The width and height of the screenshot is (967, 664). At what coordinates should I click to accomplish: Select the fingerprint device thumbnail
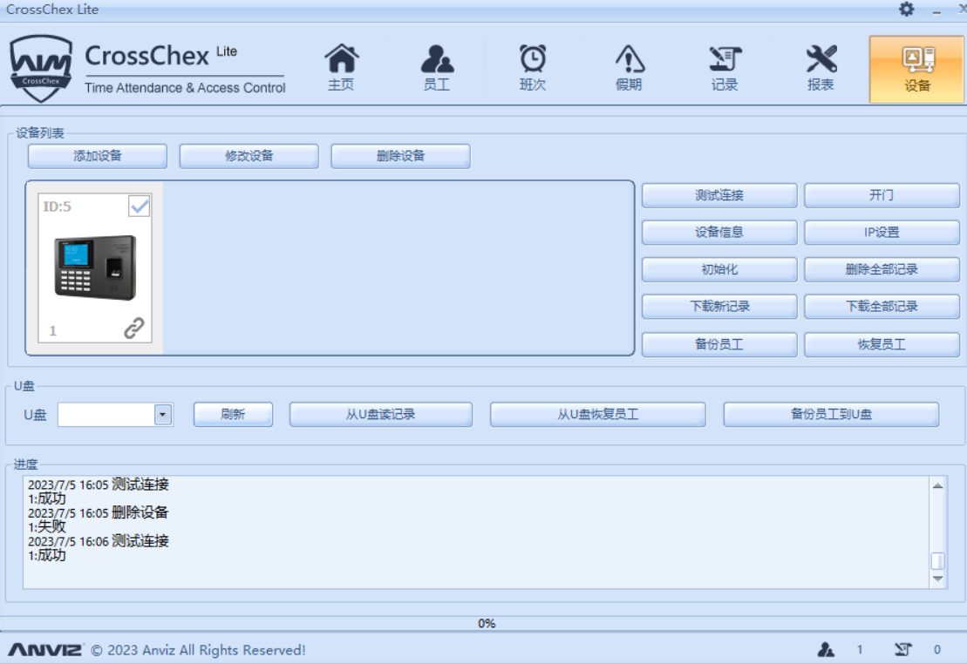point(95,268)
